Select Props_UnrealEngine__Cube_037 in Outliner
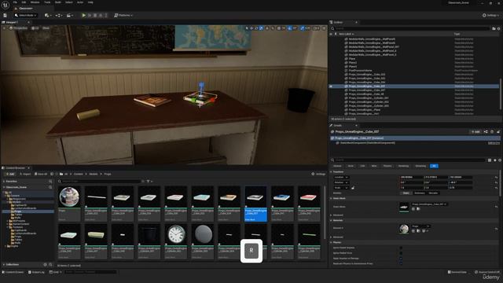This screenshot has height=283, width=503. 367,86
